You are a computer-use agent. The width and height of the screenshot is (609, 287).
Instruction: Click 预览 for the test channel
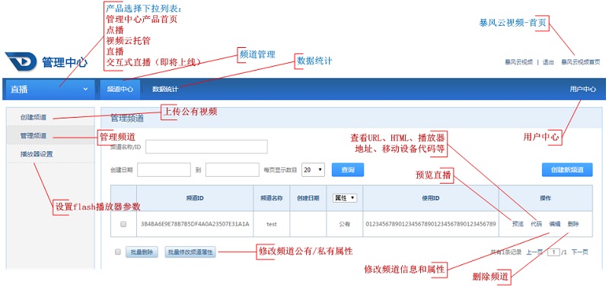point(518,224)
